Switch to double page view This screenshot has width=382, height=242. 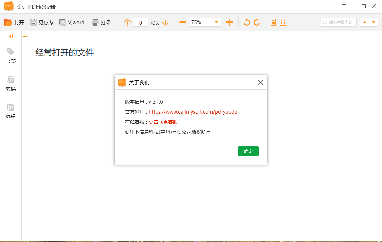pos(283,23)
